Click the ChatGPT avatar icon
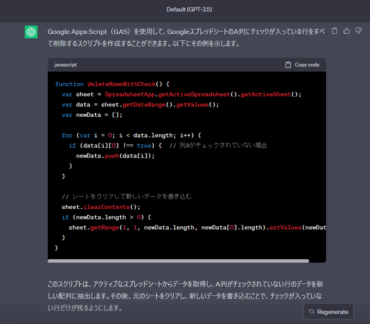This screenshot has width=370, height=324. coord(31,32)
